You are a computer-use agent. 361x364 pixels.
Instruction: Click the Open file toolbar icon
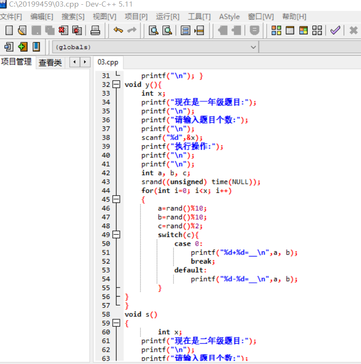click(x=22, y=31)
